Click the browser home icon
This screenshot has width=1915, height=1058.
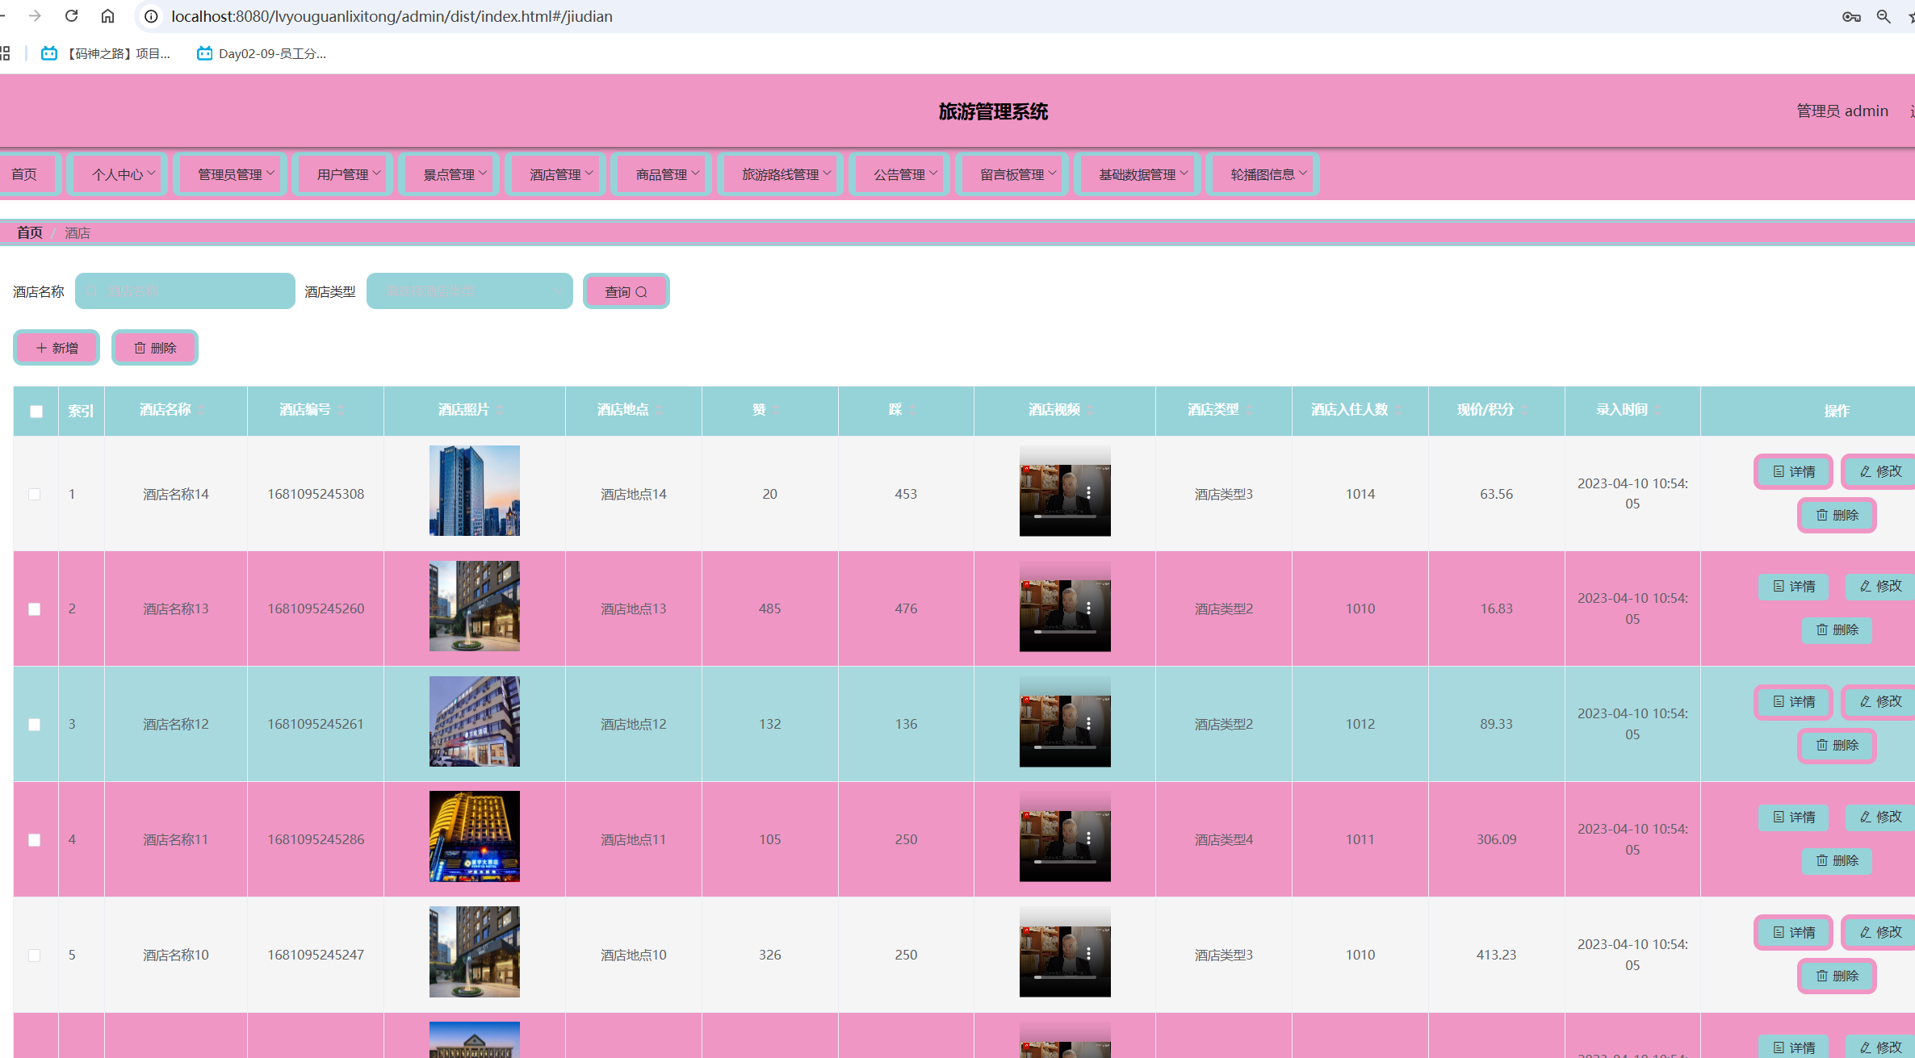(107, 16)
